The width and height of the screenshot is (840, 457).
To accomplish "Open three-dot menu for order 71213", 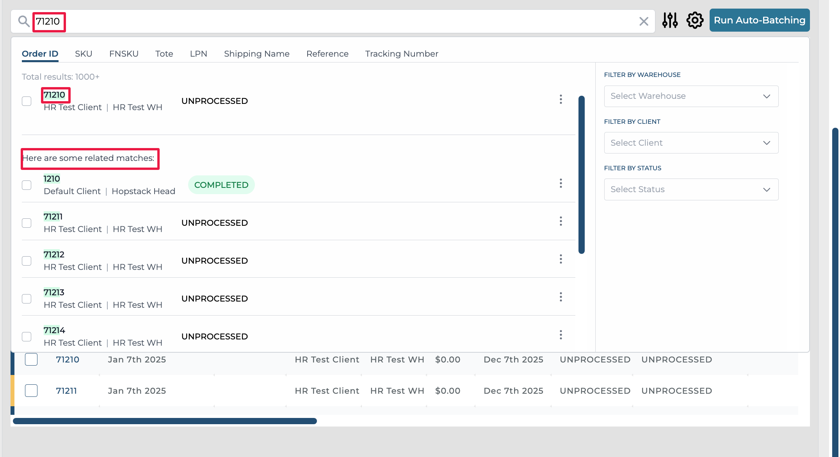I will (561, 297).
